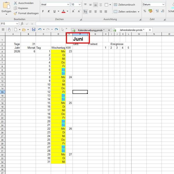Screen dimensions: 174x174
Task: Click the Kopieren icon
Action: (15, 8)
